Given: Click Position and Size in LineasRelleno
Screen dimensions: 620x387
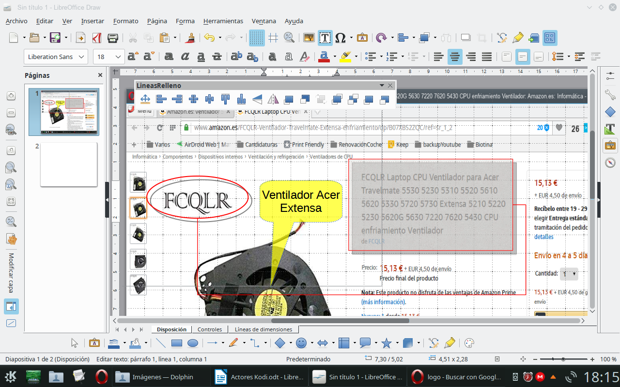Looking at the screenshot, I should (145, 100).
